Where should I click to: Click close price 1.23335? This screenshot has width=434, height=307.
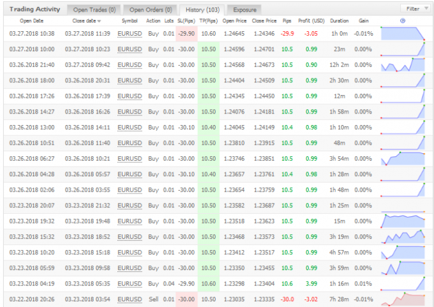point(264,299)
